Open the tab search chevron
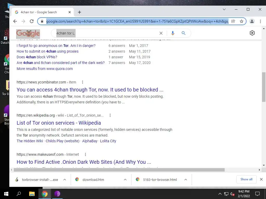 click(x=224, y=9)
